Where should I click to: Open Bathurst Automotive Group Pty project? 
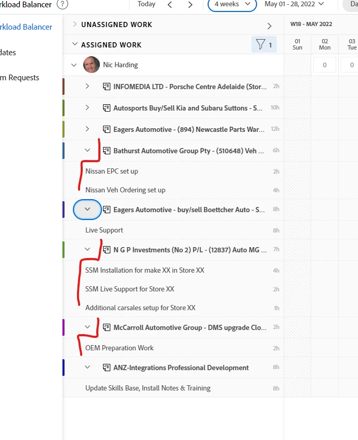pyautogui.click(x=188, y=151)
